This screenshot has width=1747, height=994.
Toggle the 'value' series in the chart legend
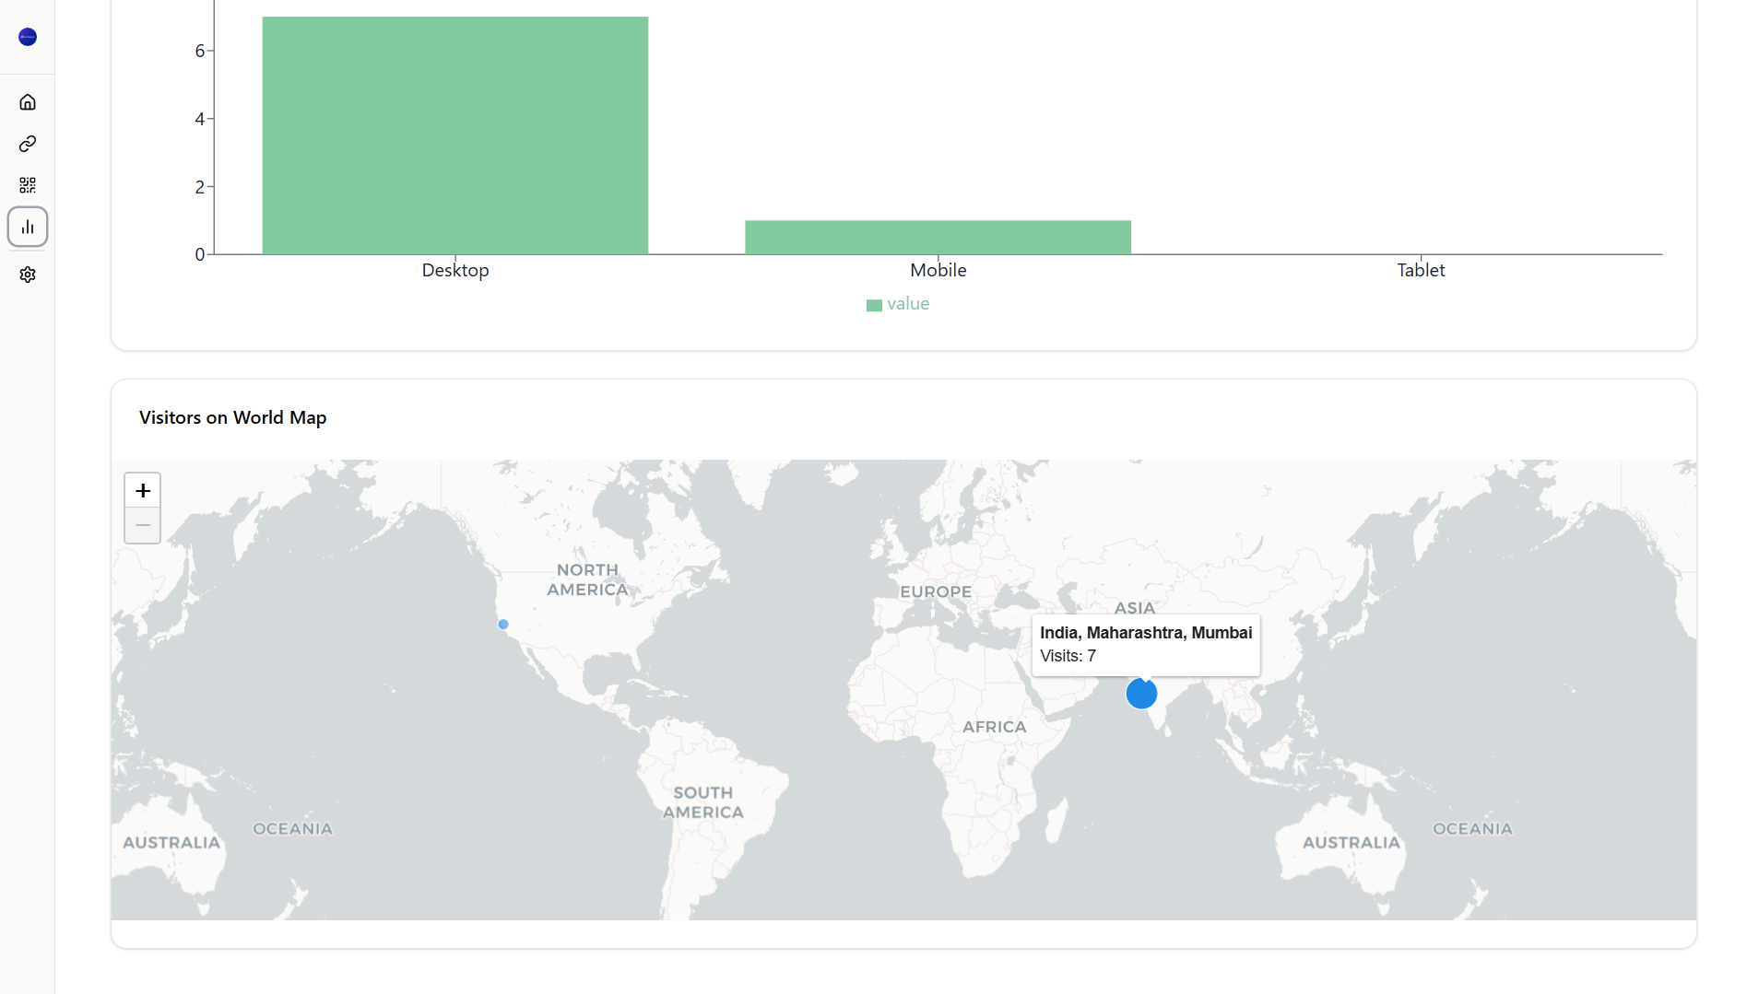point(897,303)
